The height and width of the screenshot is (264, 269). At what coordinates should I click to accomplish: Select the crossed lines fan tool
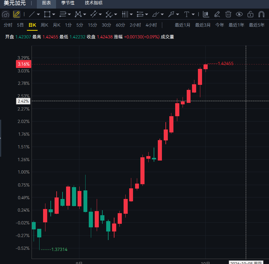pos(109,14)
